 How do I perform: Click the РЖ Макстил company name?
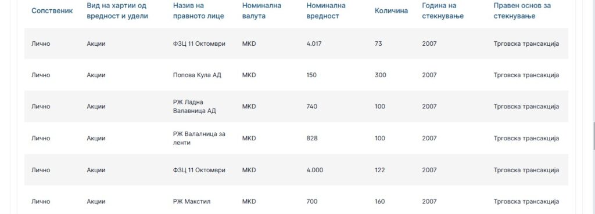192,201
